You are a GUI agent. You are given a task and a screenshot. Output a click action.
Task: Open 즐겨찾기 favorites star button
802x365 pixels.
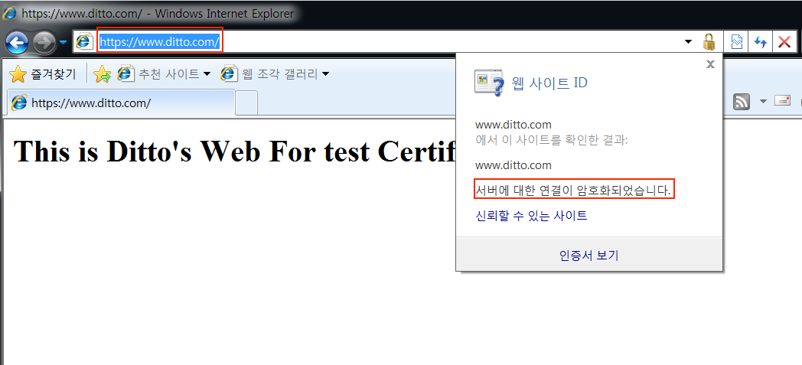click(x=43, y=74)
